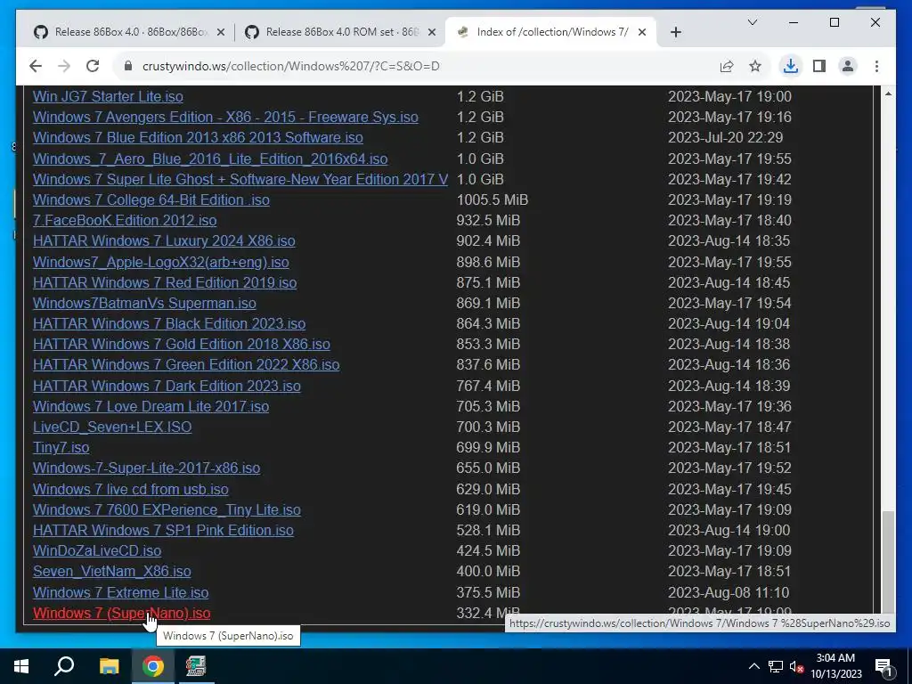Open the Windows Start menu
The image size is (912, 684).
[21, 666]
